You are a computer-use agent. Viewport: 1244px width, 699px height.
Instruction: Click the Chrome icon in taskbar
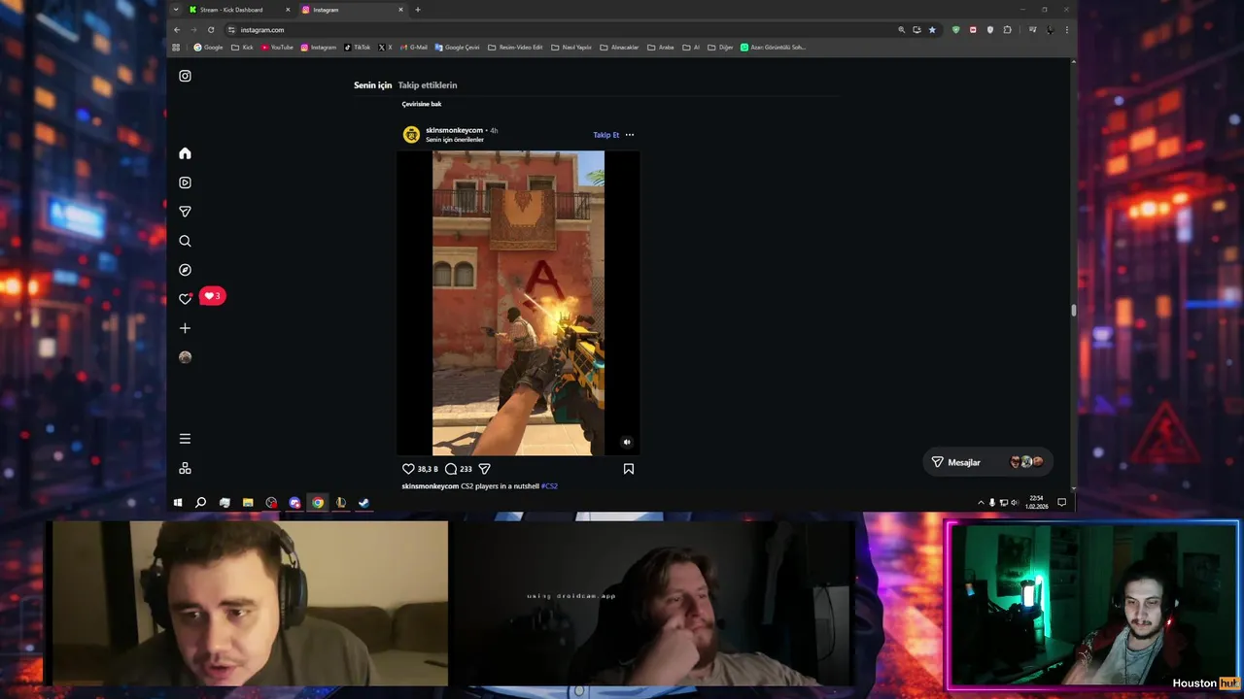(x=318, y=503)
